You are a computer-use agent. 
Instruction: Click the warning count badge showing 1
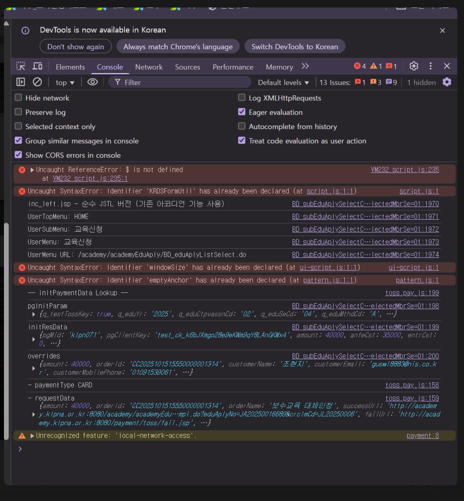tap(376, 66)
